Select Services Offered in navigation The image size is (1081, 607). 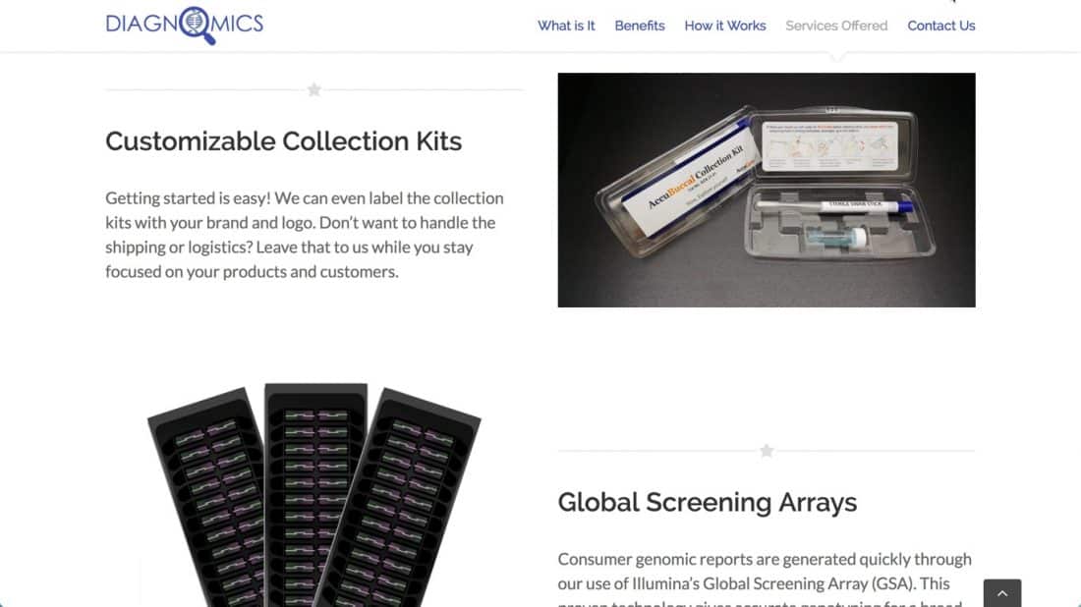coord(836,27)
